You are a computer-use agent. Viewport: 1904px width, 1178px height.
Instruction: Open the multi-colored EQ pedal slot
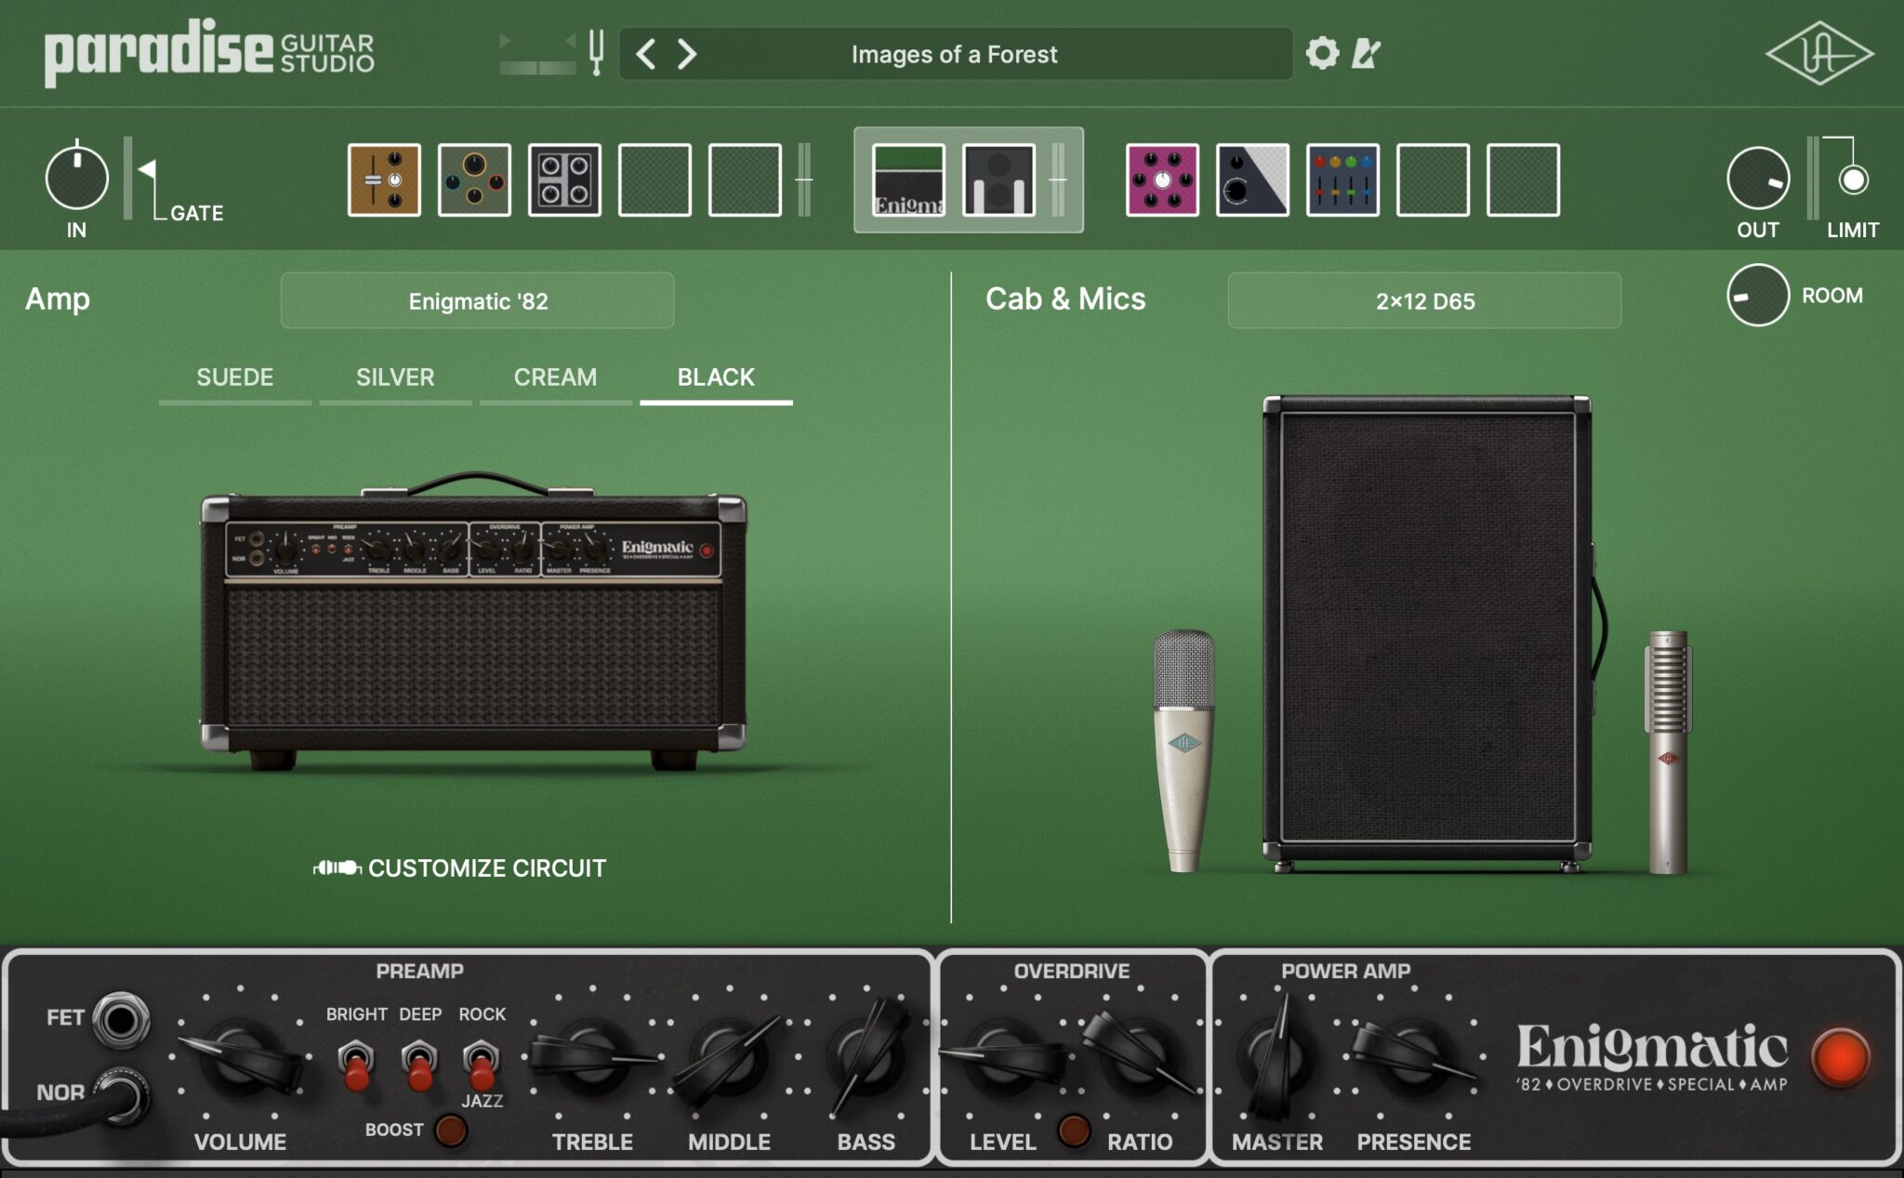(1342, 179)
